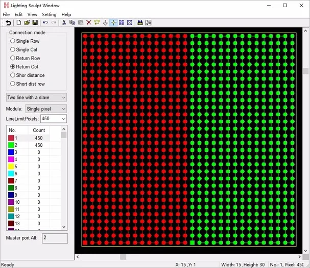Delete using the red X icon
Image resolution: width=310 pixels, height=268 pixels.
coord(89,22)
